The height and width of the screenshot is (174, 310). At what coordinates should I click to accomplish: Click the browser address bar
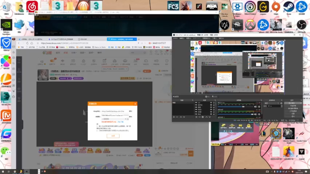pyautogui.click(x=89, y=43)
